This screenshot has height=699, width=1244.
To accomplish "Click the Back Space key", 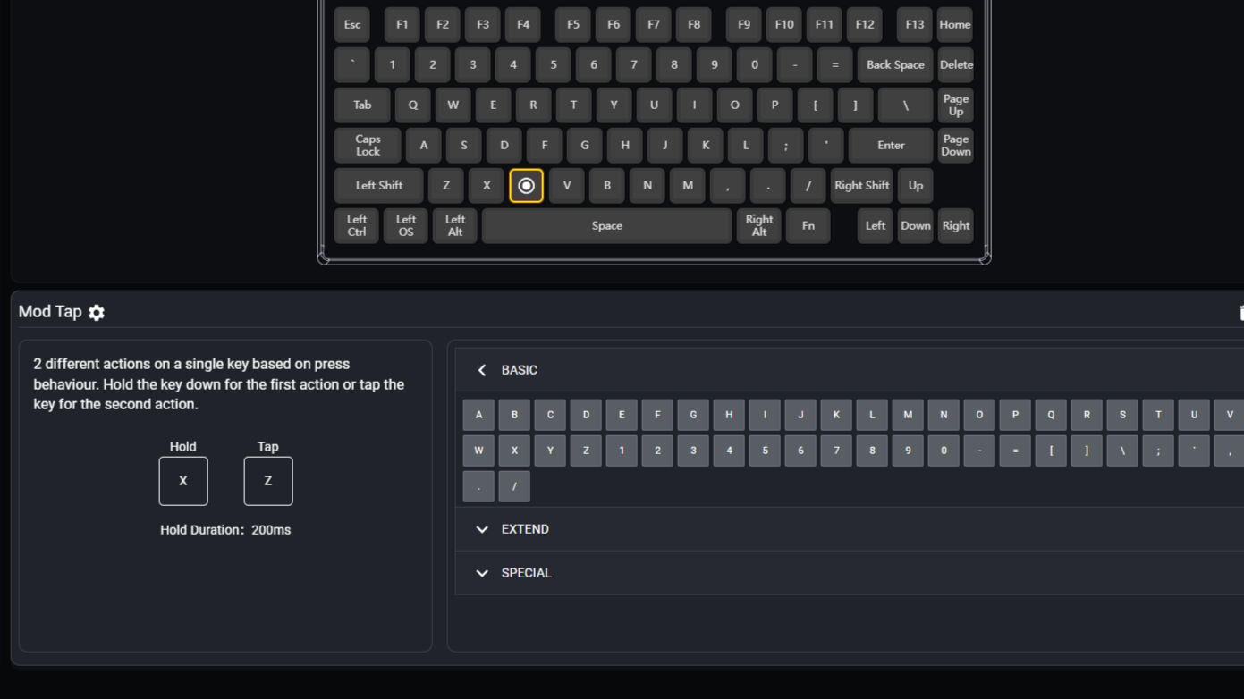I will 894,65.
